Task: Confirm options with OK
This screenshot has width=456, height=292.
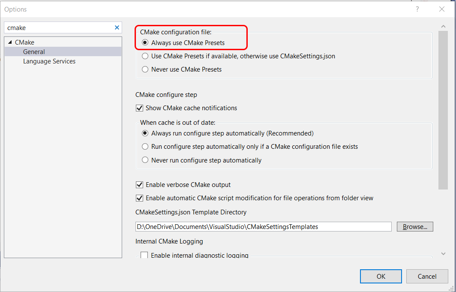Action: pos(381,276)
